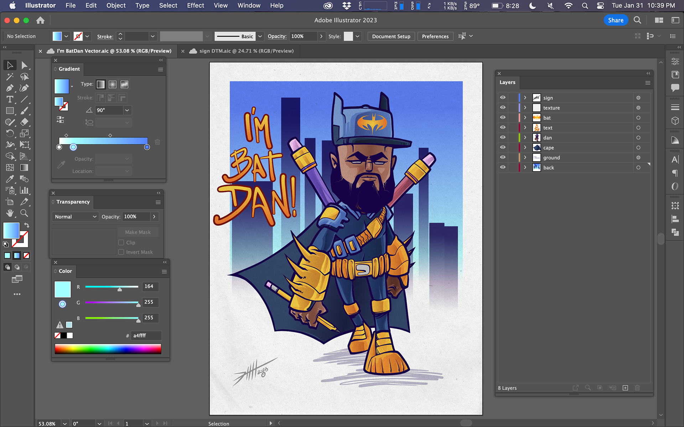Viewport: 684px width, 427px height.
Task: Select the Pen tool
Action: coord(10,88)
